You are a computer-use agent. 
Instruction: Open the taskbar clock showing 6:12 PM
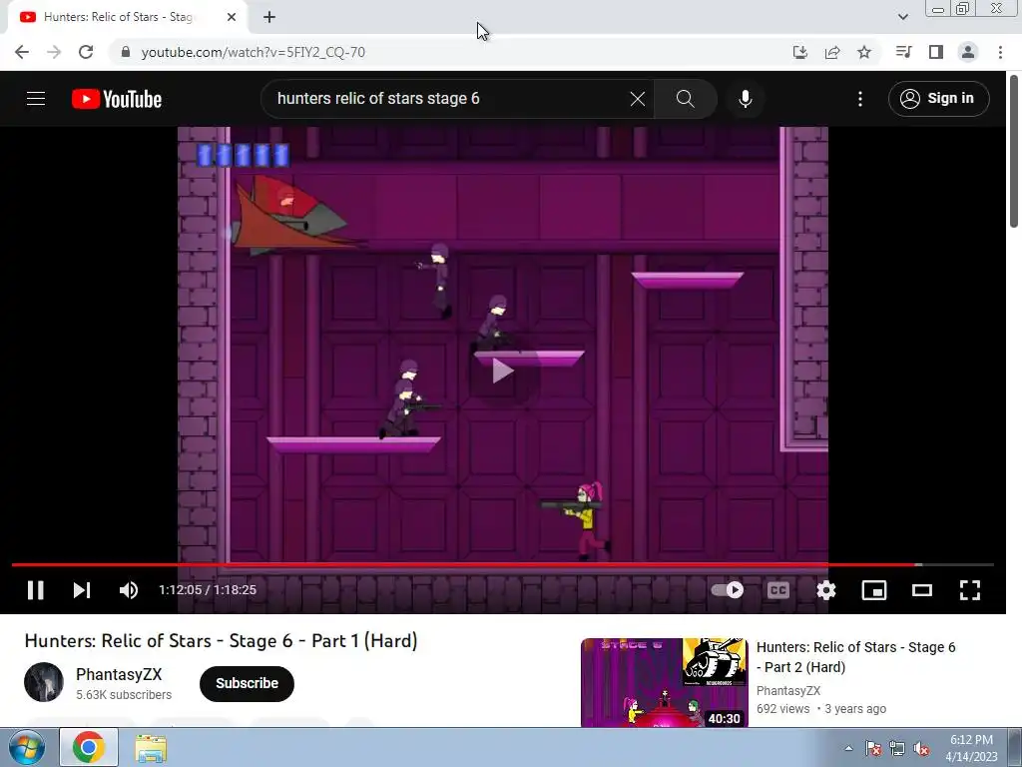971,747
